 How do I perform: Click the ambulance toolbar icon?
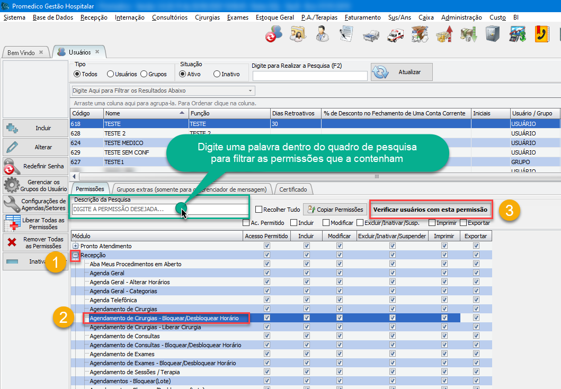pos(395,34)
